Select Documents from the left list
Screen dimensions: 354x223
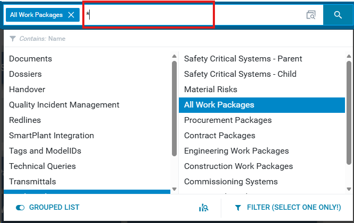click(x=30, y=59)
